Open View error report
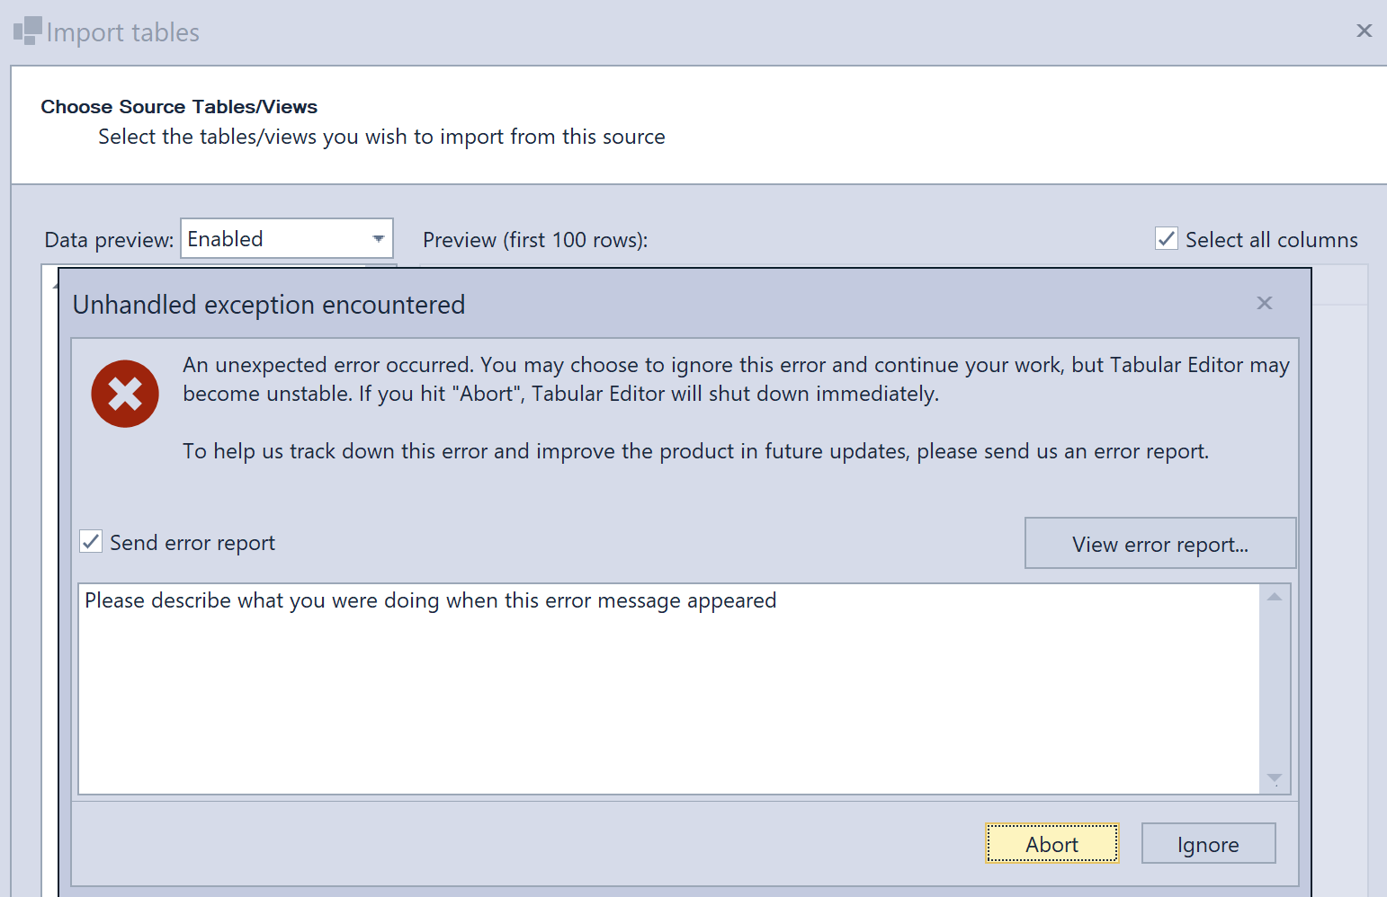 [x=1159, y=543]
